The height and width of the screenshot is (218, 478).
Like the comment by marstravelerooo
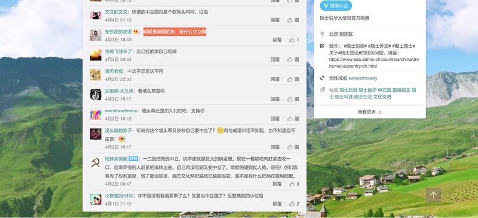293,119
